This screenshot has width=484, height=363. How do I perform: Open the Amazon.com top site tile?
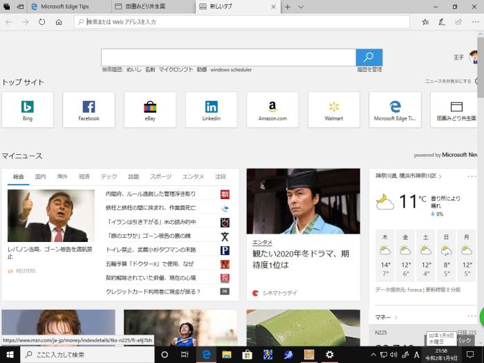click(272, 110)
